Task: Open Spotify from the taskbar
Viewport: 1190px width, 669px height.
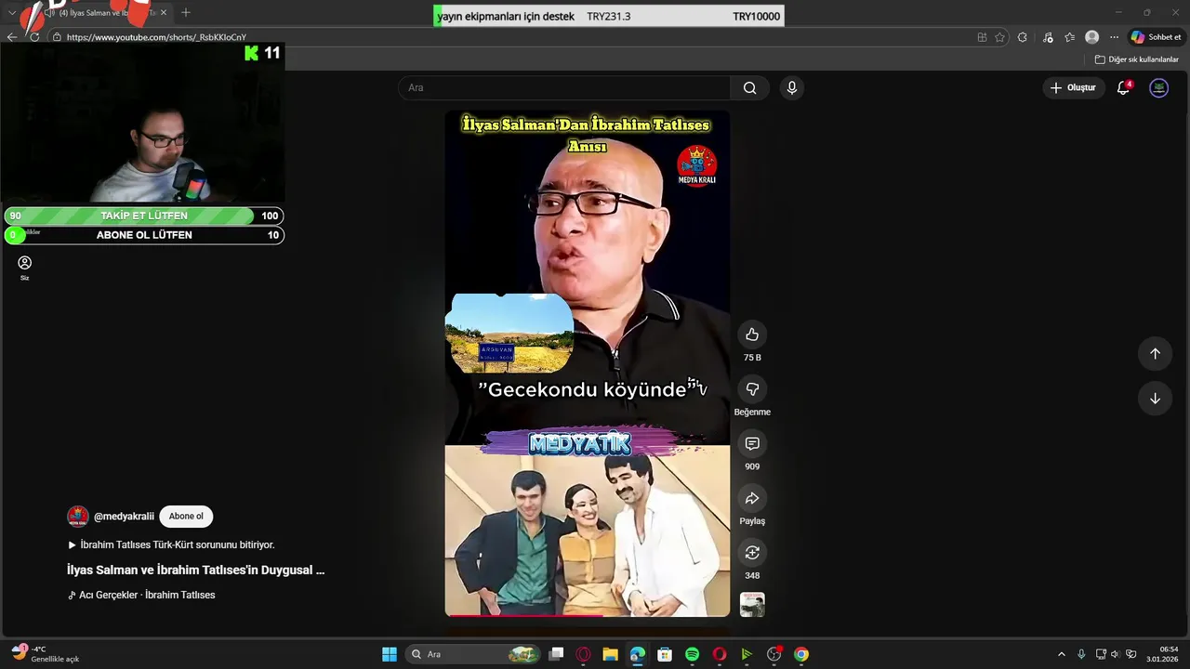Action: pos(692,654)
